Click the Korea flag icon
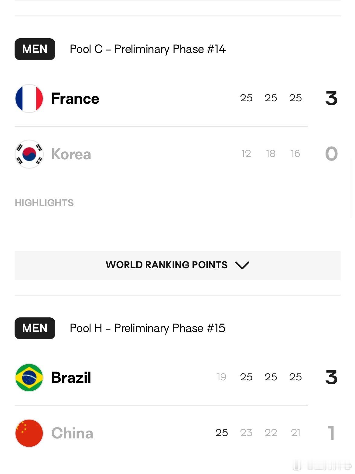This screenshot has height=474, width=355. tap(29, 154)
